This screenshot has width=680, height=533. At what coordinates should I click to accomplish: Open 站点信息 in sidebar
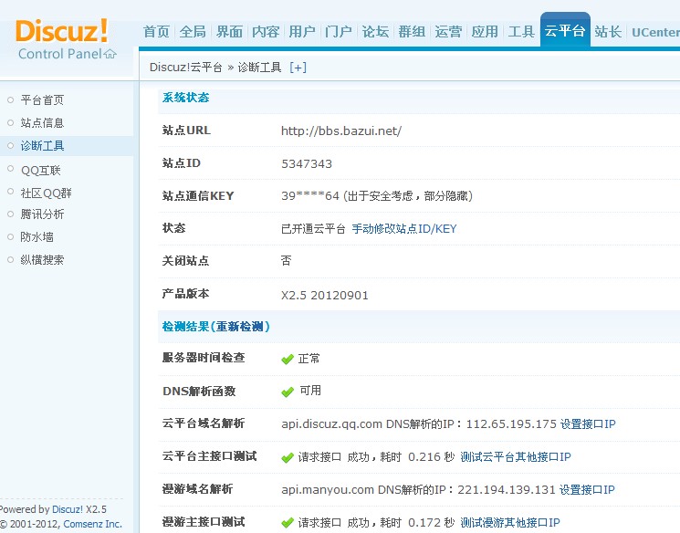pos(42,122)
